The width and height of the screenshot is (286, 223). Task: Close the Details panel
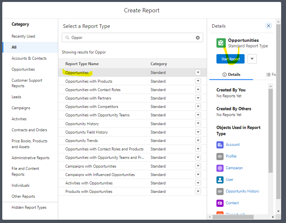pos(268,26)
